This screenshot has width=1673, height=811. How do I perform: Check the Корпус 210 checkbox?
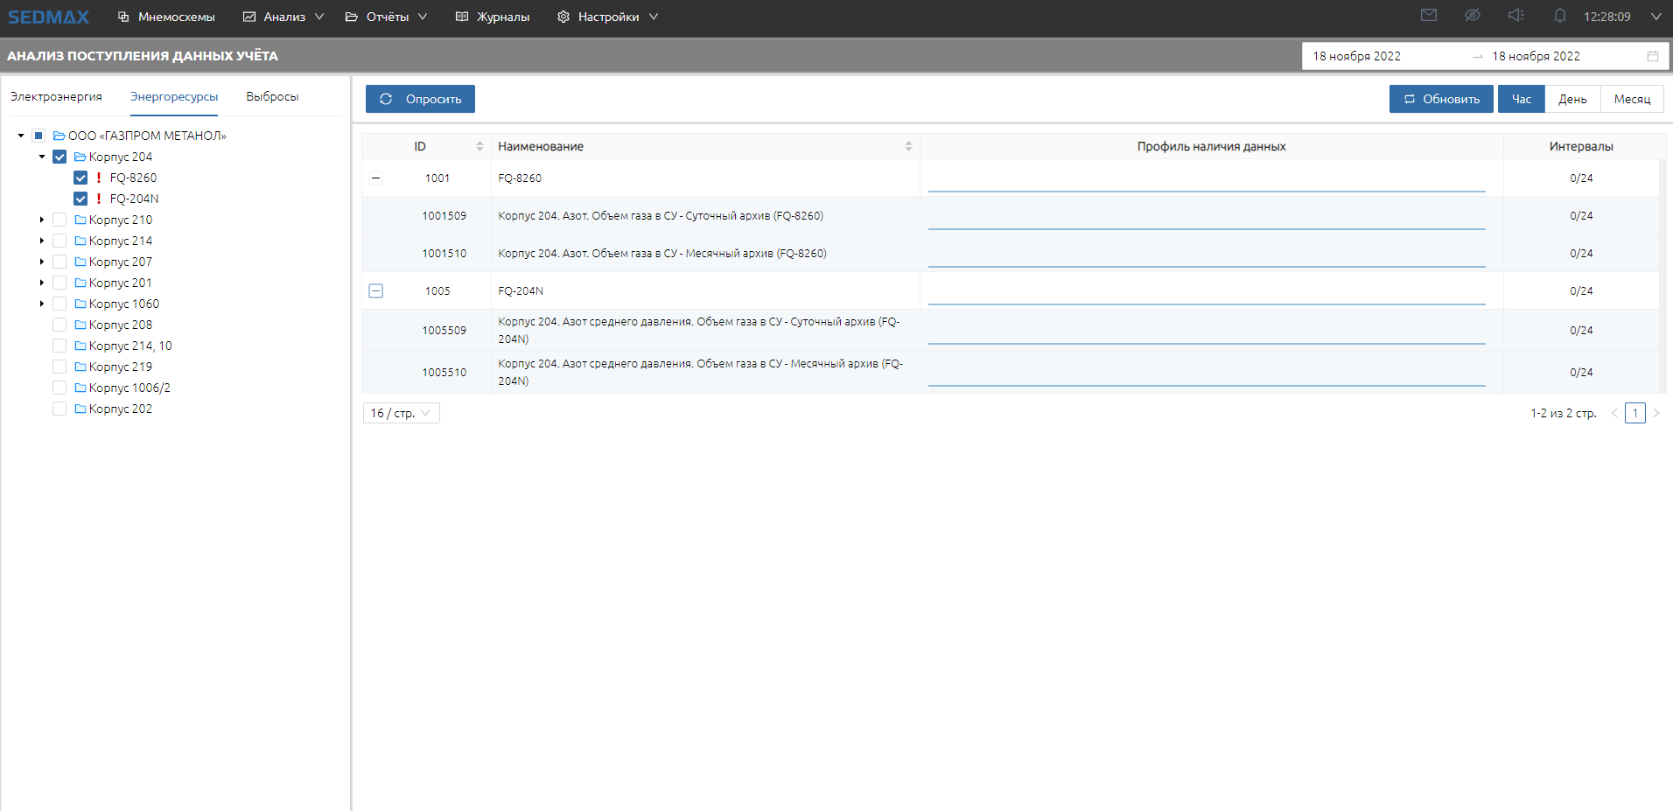tap(59, 220)
